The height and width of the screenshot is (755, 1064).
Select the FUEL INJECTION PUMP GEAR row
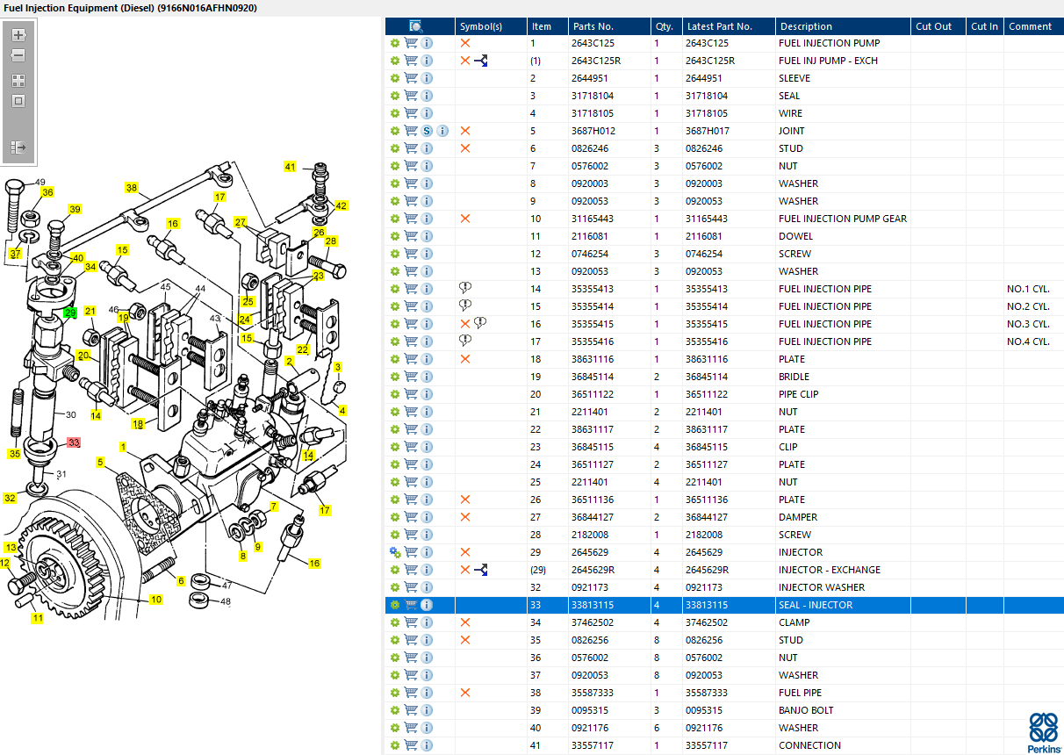pos(724,219)
